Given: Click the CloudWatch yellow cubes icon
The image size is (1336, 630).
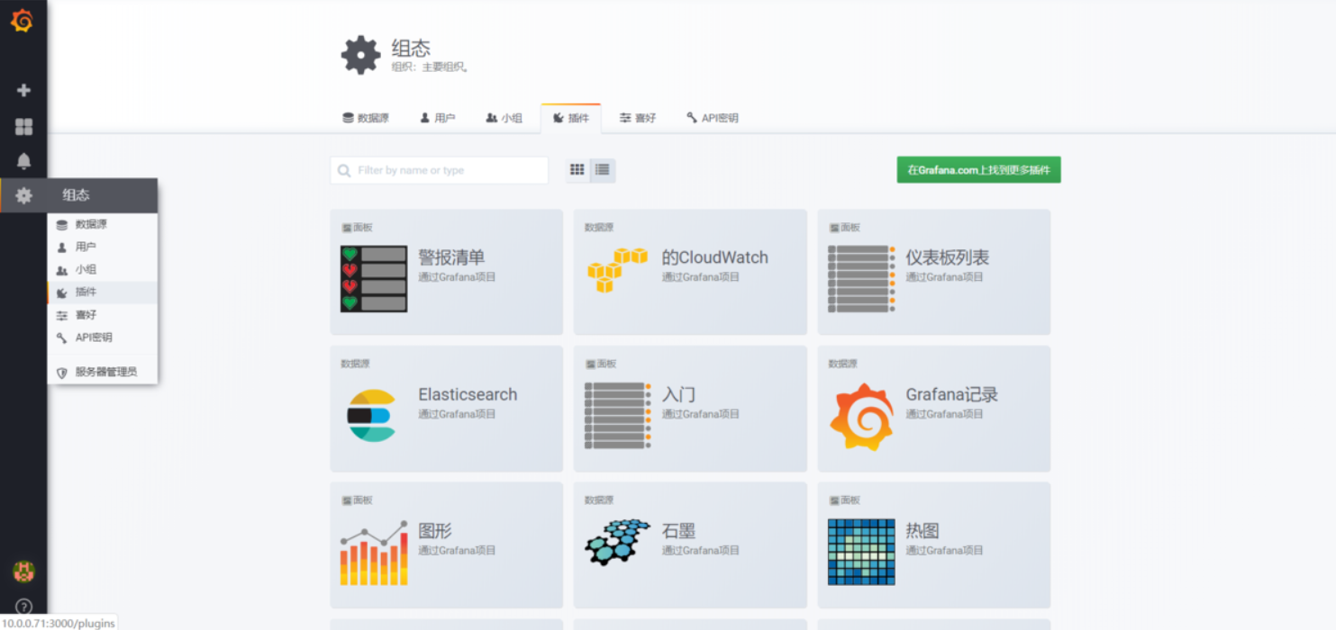Looking at the screenshot, I should tap(617, 270).
